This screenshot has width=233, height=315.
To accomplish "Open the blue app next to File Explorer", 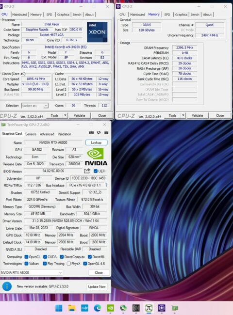I will click(x=84, y=308).
